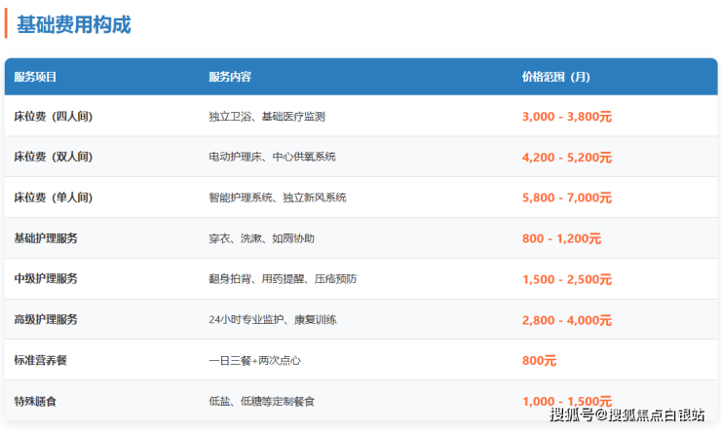This screenshot has width=721, height=430.
Task: Click the 中级护理服务 row label
Action: click(46, 279)
